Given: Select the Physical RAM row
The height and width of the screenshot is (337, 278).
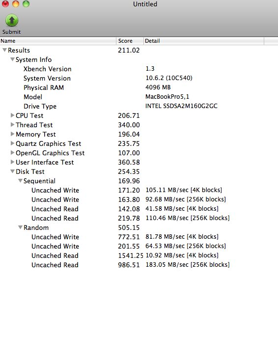Looking at the screenshot, I should pos(139,87).
